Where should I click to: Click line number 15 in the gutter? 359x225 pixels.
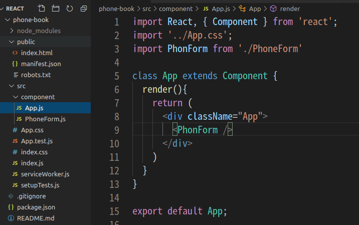(x=114, y=211)
